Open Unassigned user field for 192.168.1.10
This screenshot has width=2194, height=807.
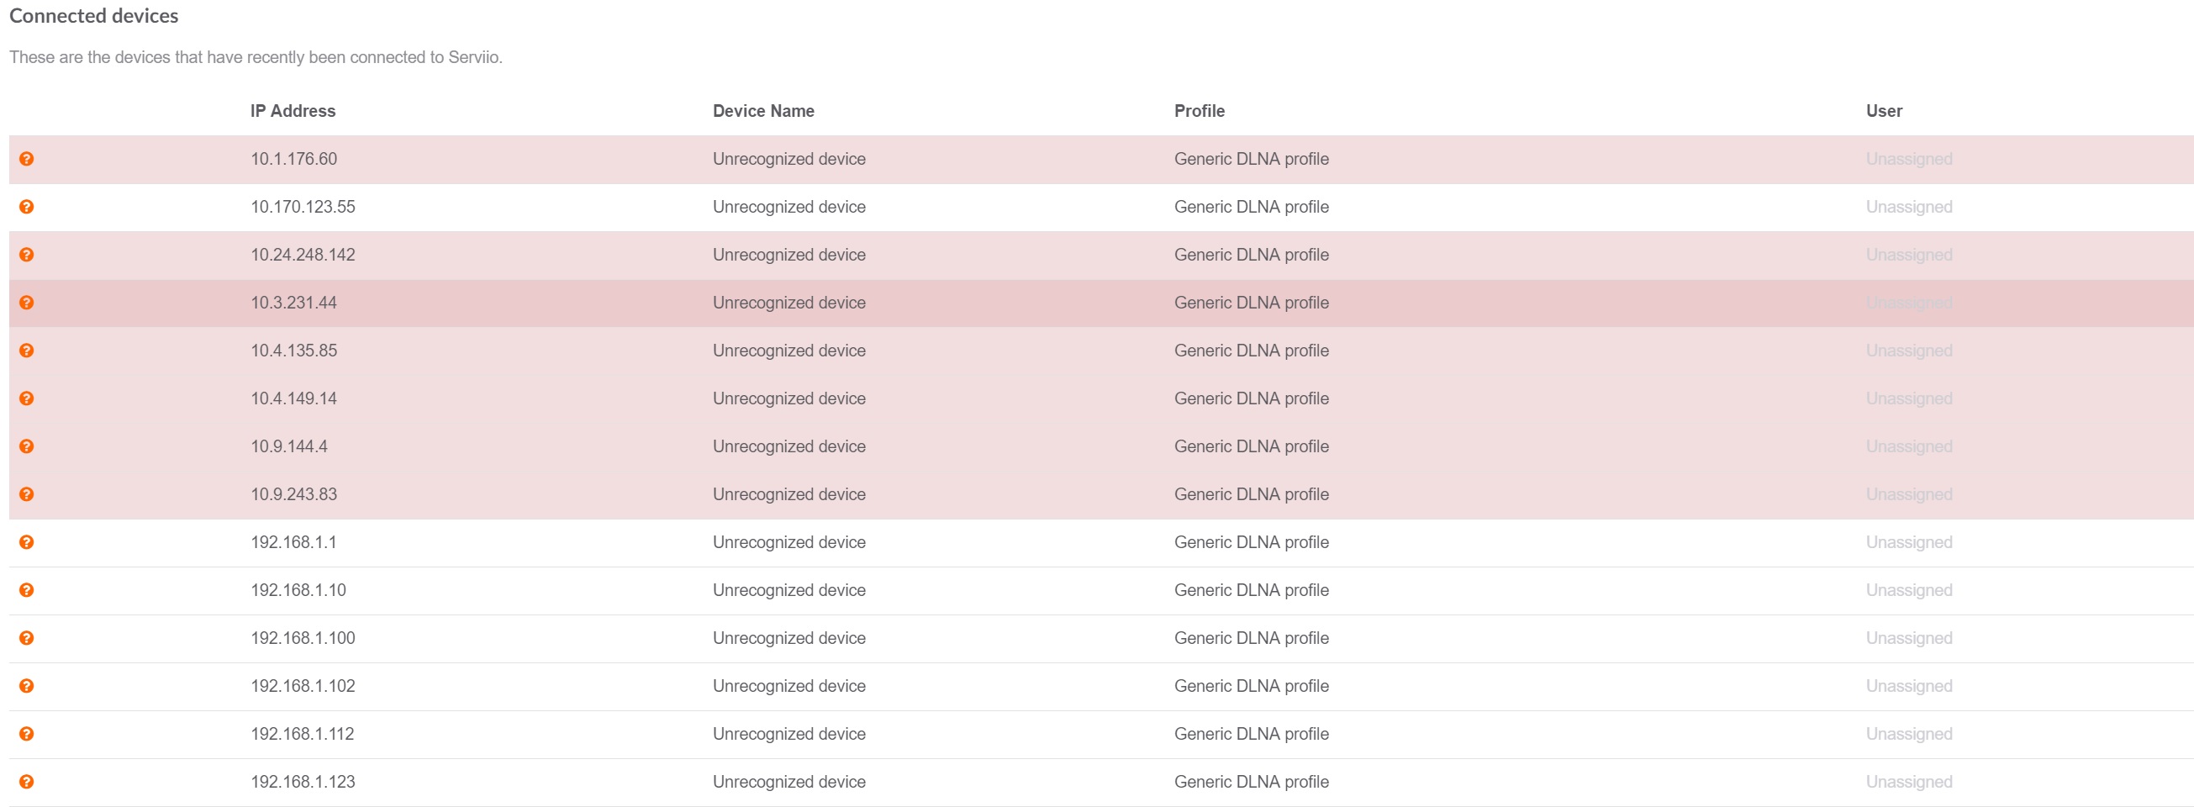[x=1908, y=589]
